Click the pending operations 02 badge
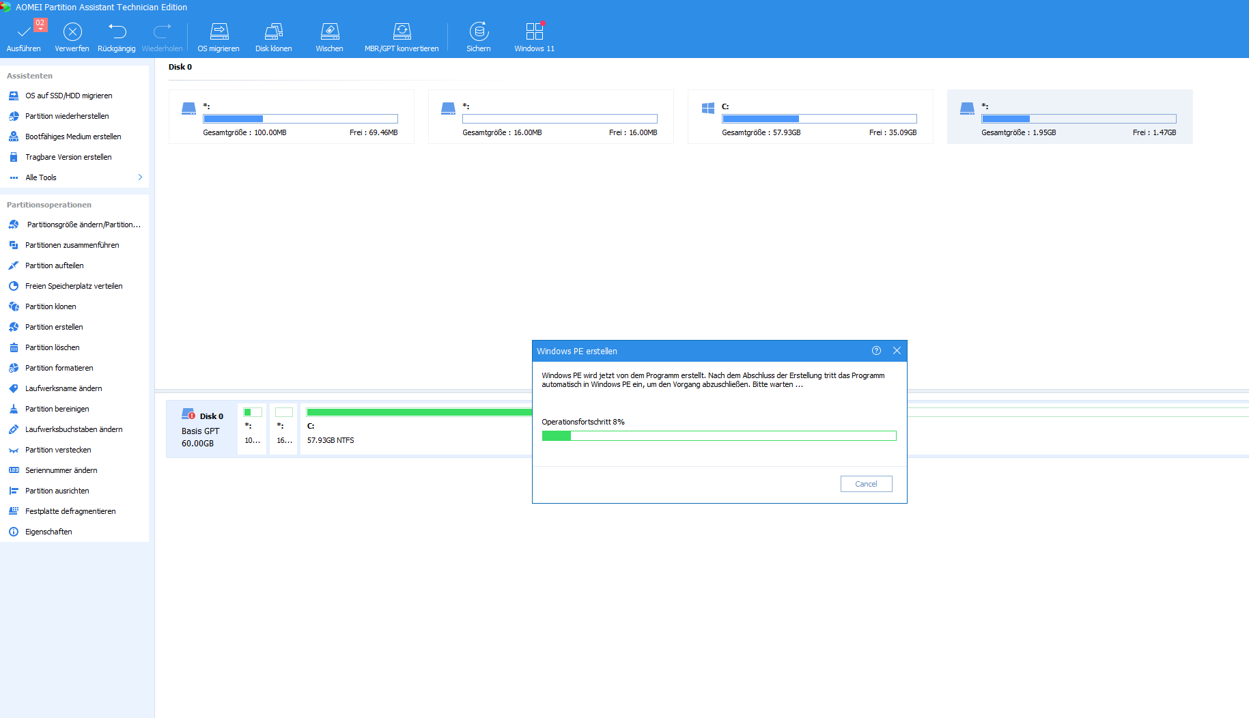 coord(40,25)
